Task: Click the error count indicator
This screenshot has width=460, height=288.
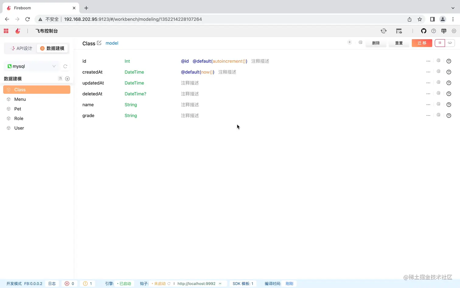Action: pos(69,283)
